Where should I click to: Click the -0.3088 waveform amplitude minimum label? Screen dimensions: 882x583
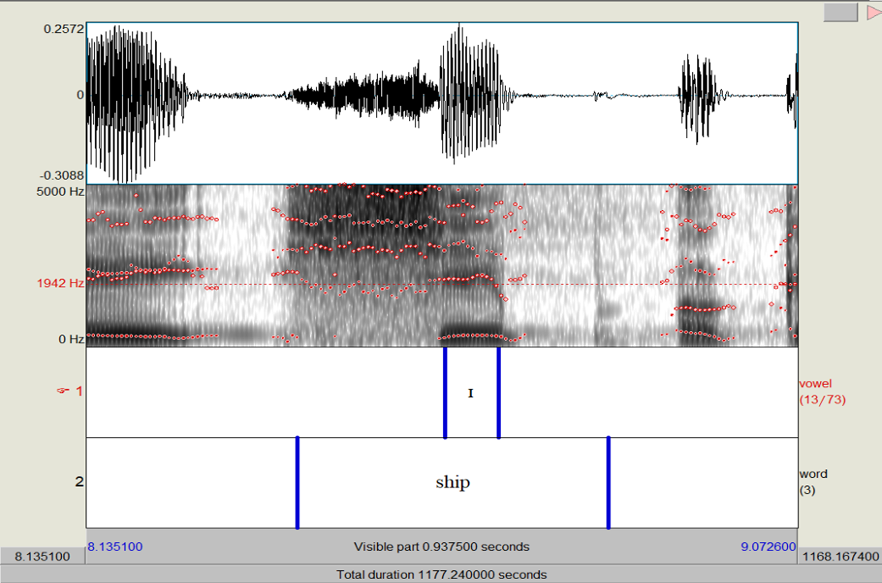click(x=62, y=175)
